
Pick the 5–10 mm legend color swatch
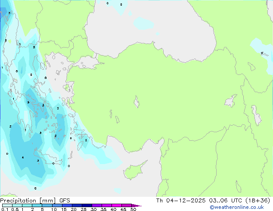coord(47,205)
